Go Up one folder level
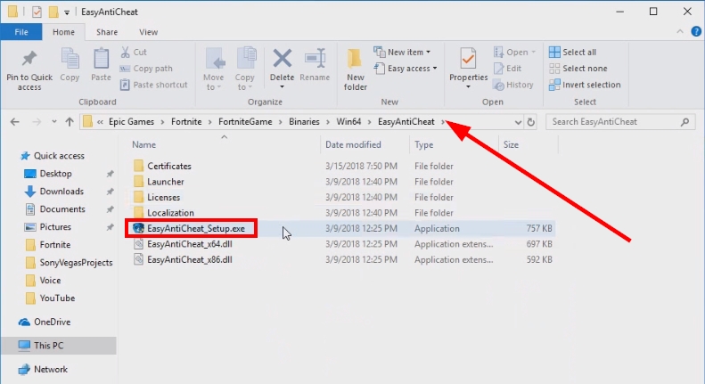 pos(70,122)
